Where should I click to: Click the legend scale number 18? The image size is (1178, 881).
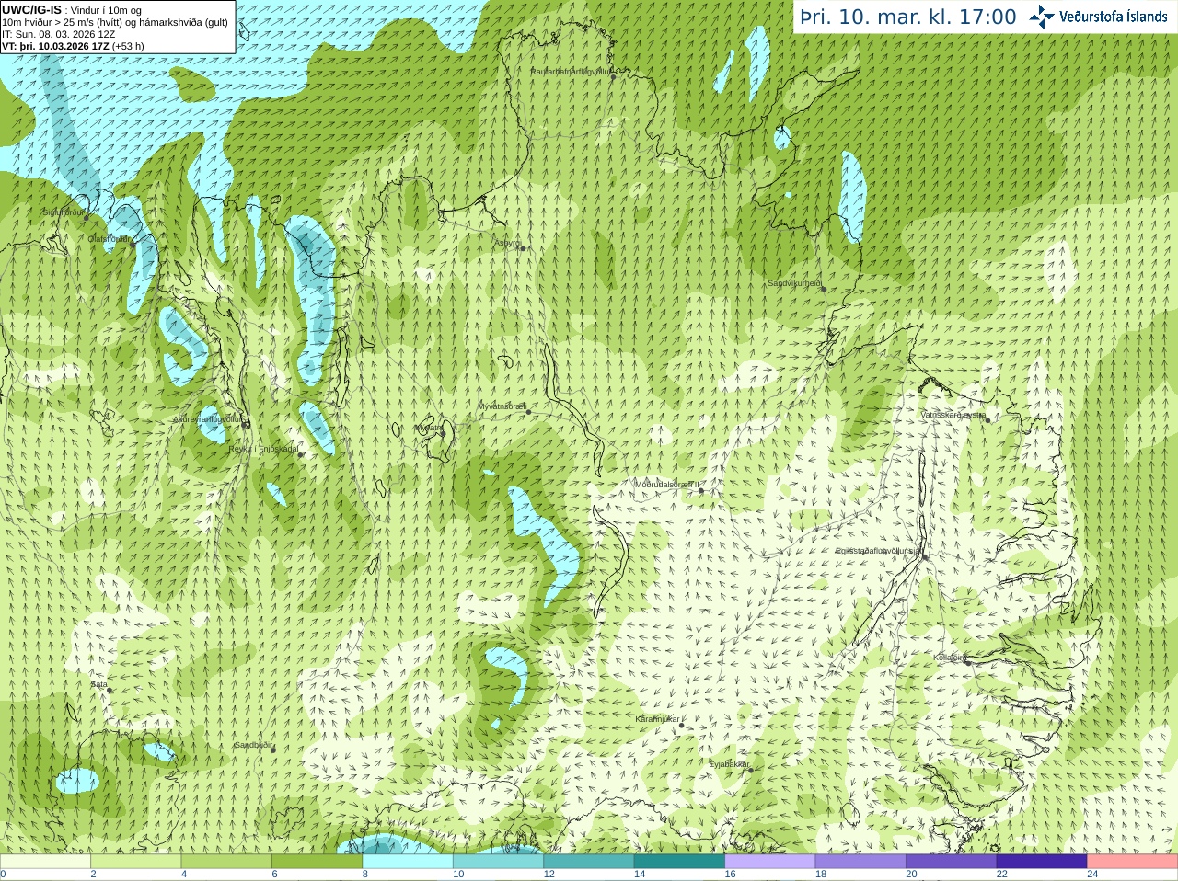821,875
